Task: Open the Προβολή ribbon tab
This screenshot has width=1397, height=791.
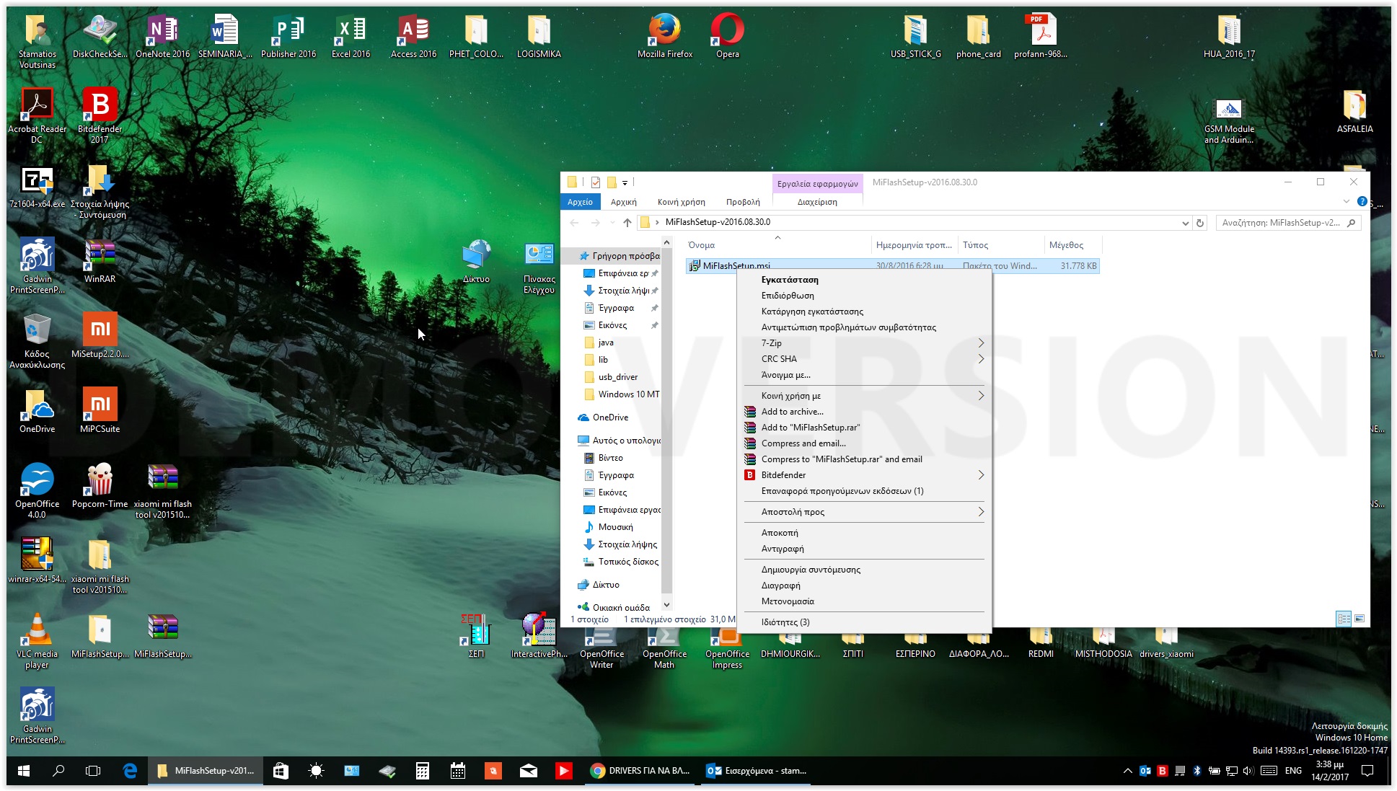Action: click(743, 202)
